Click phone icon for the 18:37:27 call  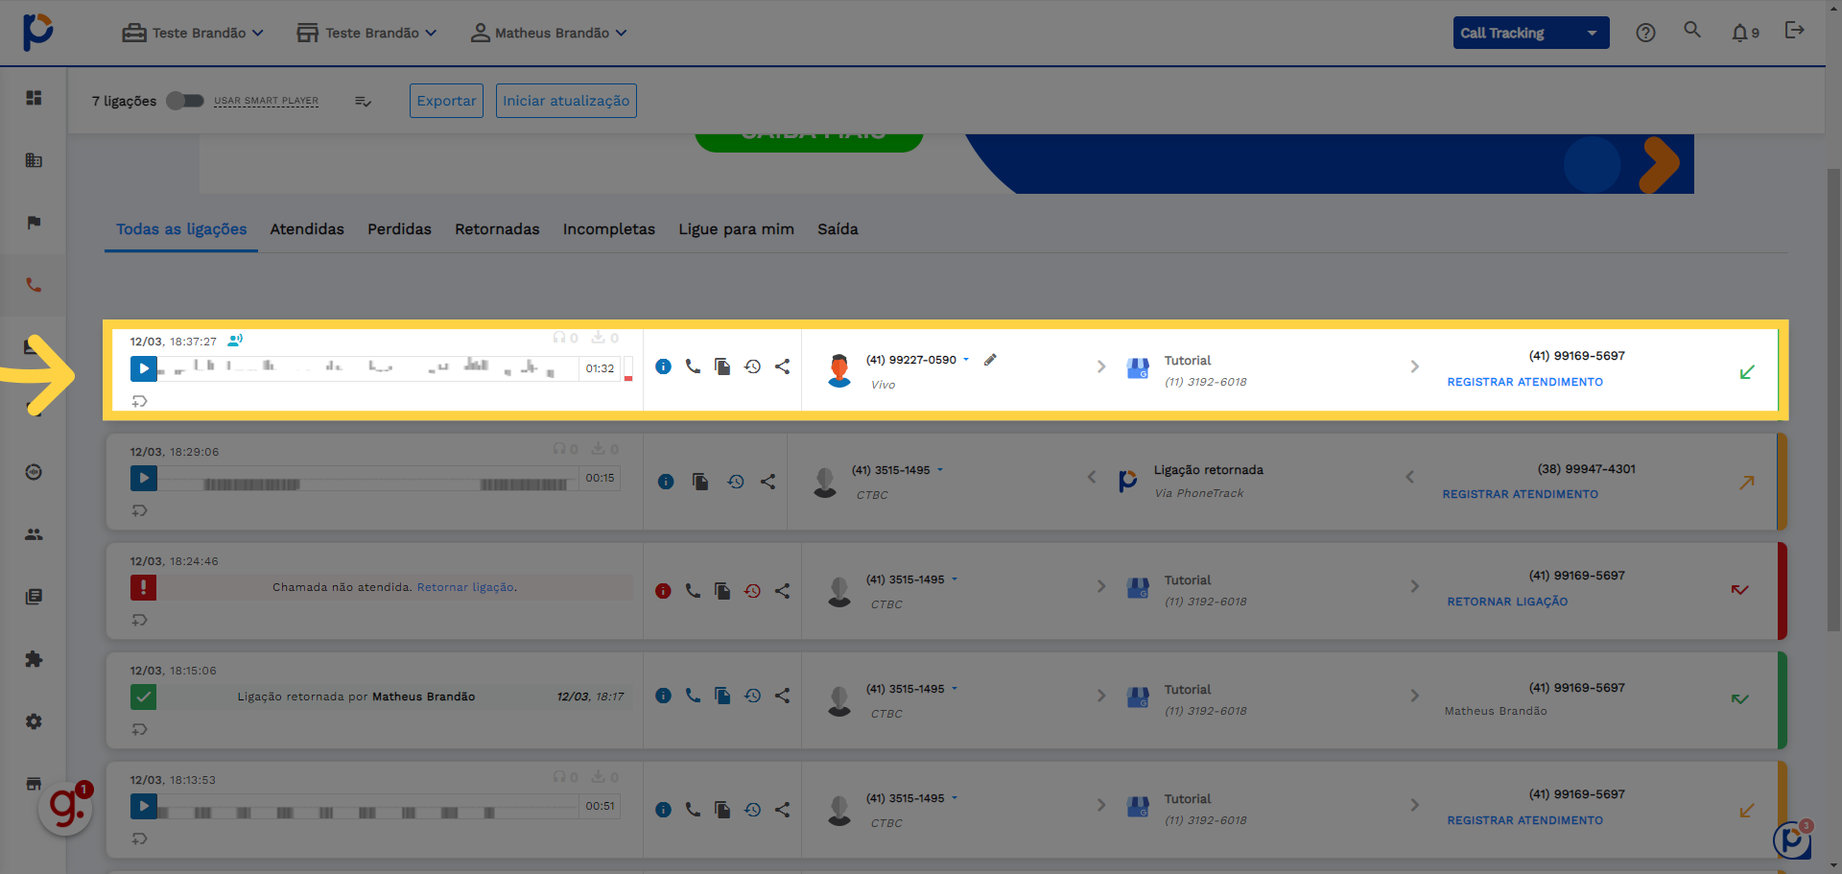pos(693,366)
